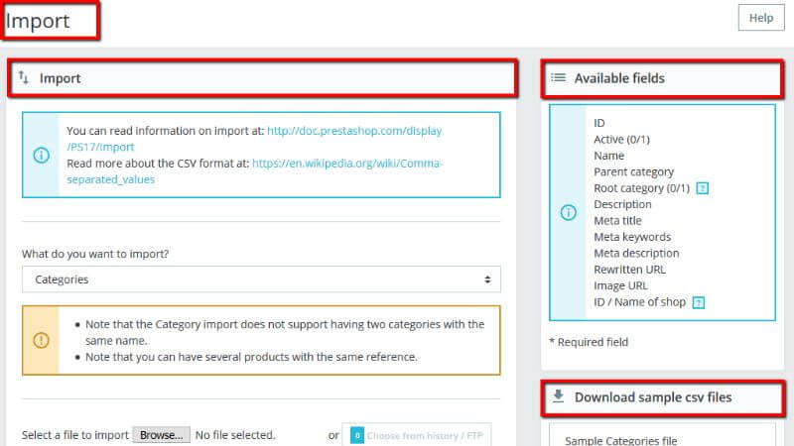Click the Help button

pyautogui.click(x=760, y=18)
